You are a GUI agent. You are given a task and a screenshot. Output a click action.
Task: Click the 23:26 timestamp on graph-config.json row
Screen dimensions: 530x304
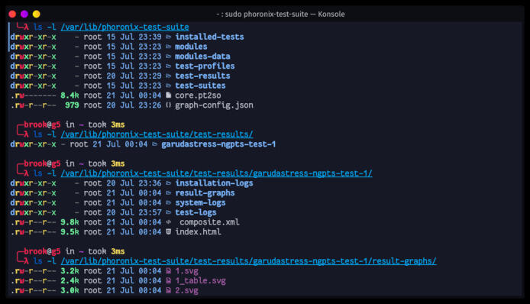[150, 105]
